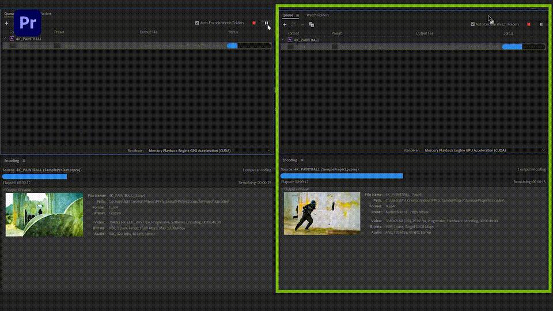The height and width of the screenshot is (311, 553).
Task: Open the left Encoding panel menu icon
Action: 24,161
